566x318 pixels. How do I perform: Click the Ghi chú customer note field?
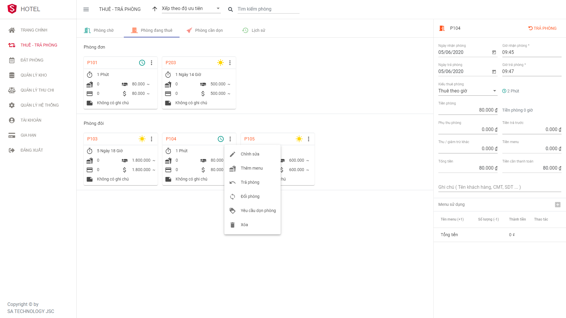click(x=499, y=187)
